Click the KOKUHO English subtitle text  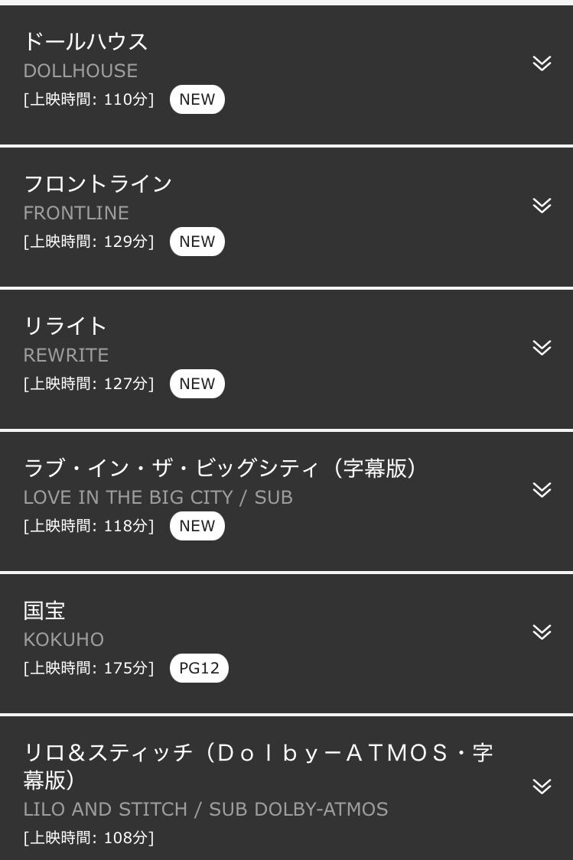point(63,640)
